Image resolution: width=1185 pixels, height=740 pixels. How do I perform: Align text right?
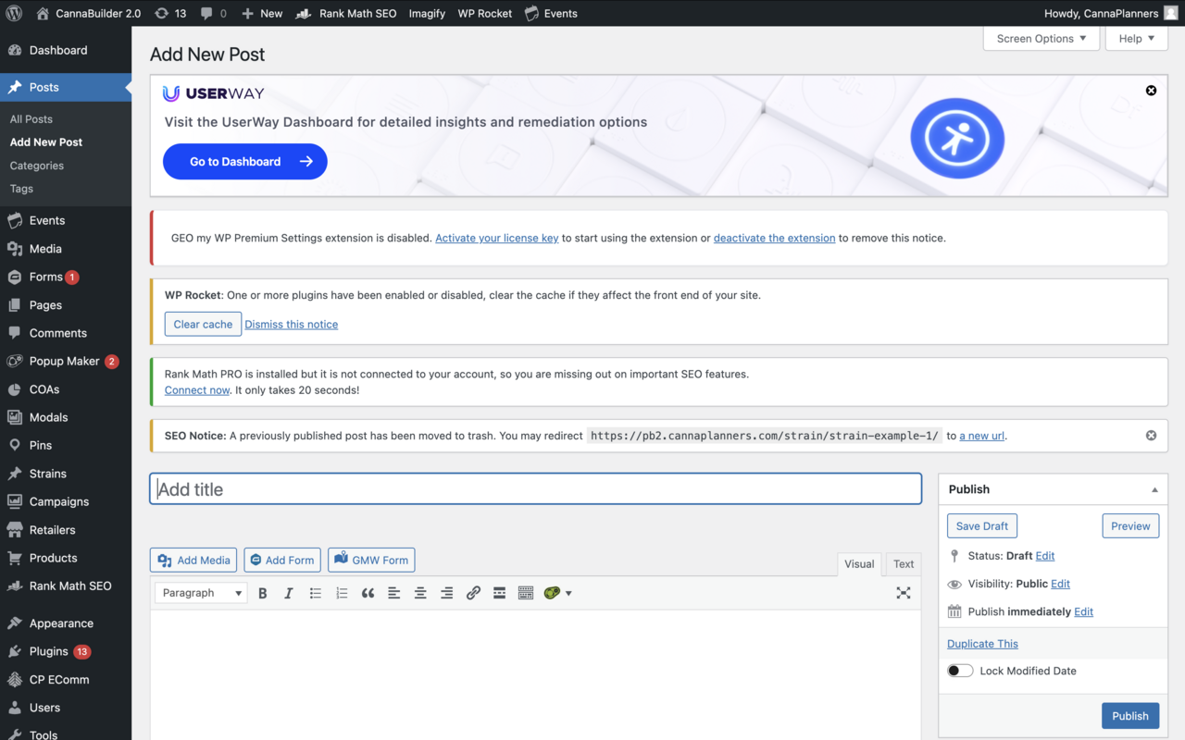tap(446, 593)
